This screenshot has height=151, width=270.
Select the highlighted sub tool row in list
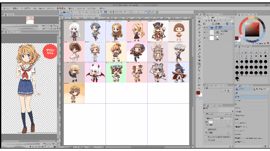coord(251,97)
